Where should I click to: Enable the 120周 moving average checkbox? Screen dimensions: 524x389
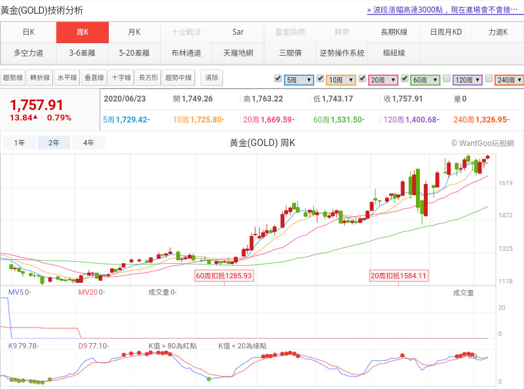(447, 79)
